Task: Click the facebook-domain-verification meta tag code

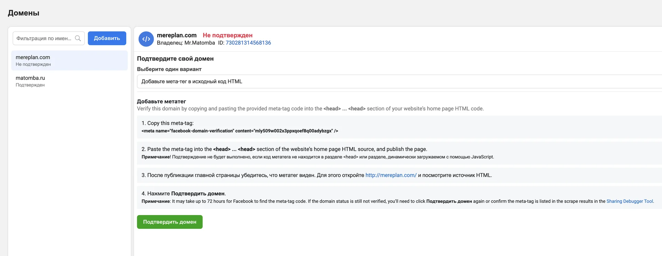Action: (240, 131)
